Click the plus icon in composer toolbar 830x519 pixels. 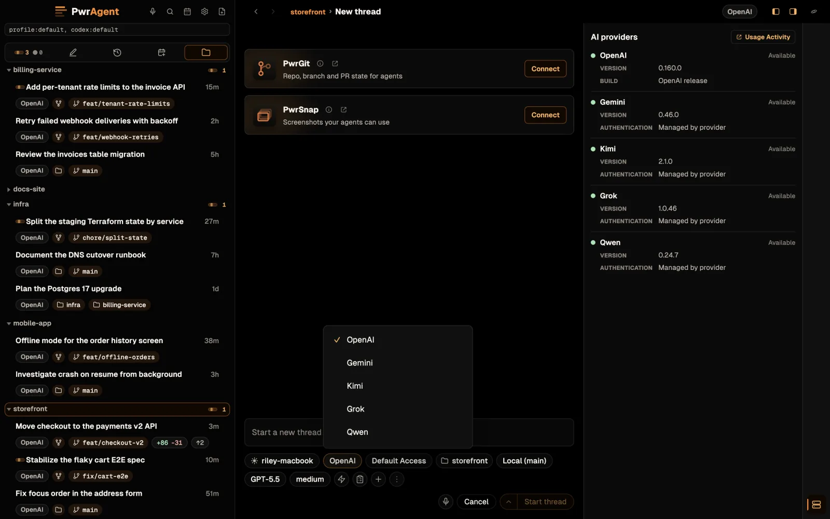click(379, 479)
